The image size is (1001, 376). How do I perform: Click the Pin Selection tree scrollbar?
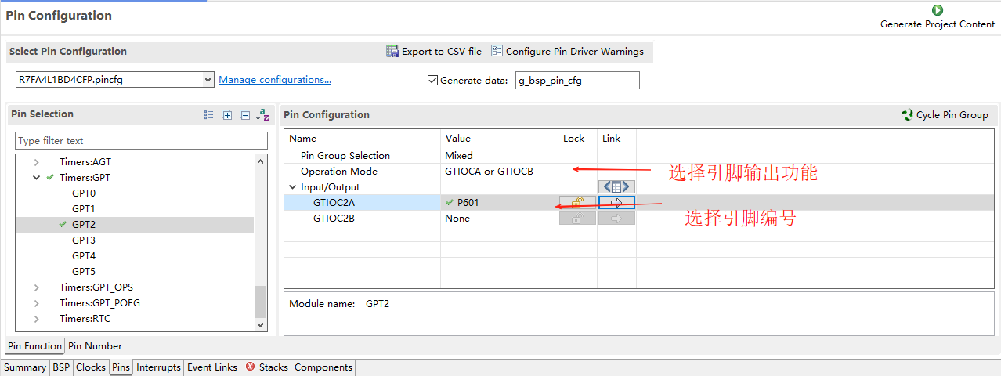coord(261,302)
